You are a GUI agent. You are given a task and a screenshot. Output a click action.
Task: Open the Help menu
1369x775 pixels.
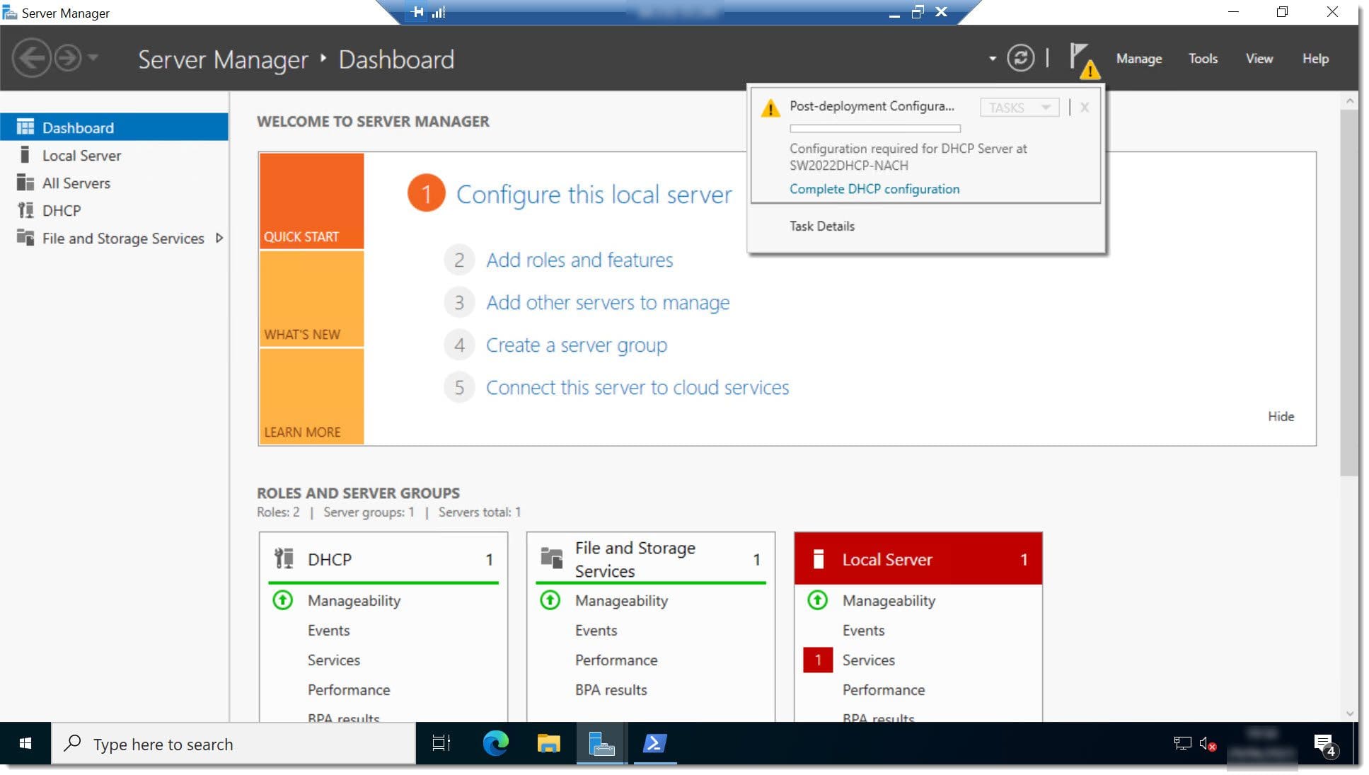[1315, 59]
